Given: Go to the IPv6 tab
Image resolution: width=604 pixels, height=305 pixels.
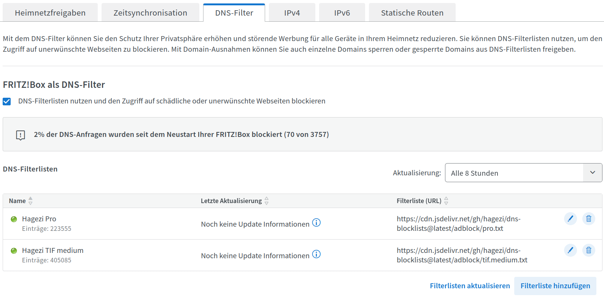Looking at the screenshot, I should tap(342, 13).
